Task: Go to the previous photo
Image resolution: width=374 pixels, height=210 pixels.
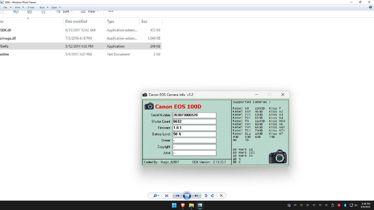Action: click(x=177, y=195)
